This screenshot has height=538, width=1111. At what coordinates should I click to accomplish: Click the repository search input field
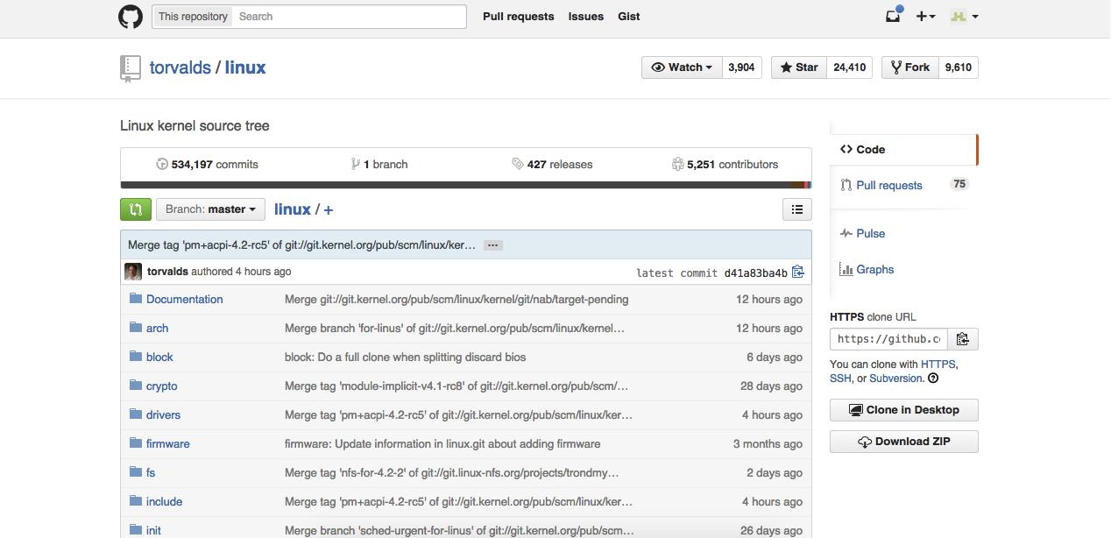[x=350, y=17]
